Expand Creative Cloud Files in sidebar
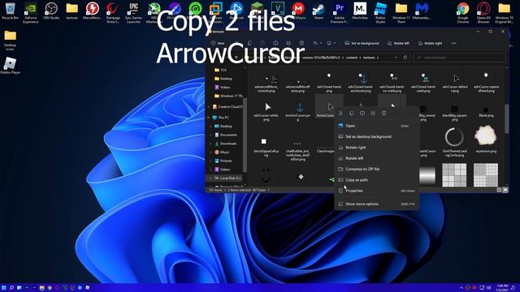This screenshot has width=520, height=292. [208, 107]
